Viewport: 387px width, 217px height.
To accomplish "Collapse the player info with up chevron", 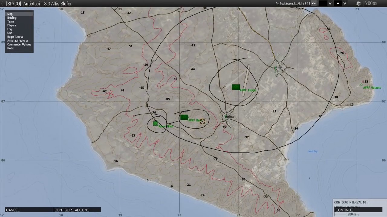I will coord(314,3).
